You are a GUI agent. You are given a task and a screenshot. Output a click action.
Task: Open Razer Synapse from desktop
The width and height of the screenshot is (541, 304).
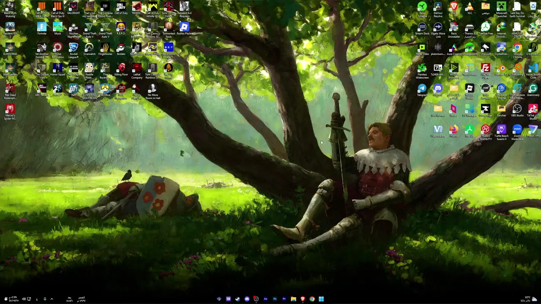point(422,9)
